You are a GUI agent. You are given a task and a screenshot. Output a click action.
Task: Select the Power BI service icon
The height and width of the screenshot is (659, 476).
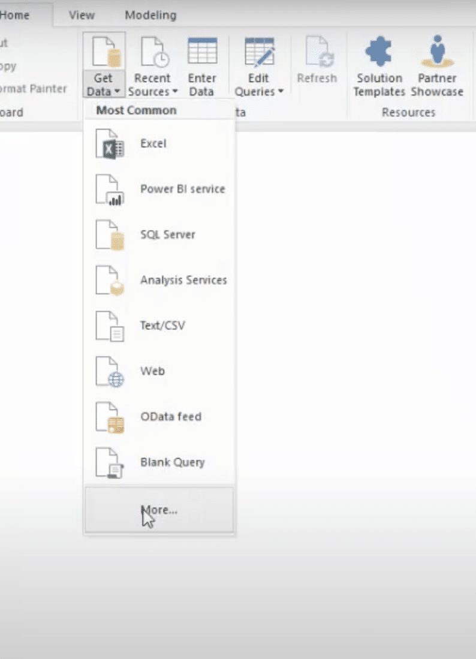click(x=109, y=189)
